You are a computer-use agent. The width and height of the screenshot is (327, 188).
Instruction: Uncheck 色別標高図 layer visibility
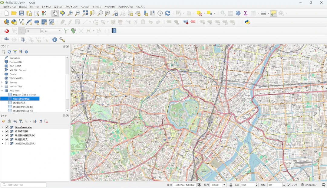[7, 131]
